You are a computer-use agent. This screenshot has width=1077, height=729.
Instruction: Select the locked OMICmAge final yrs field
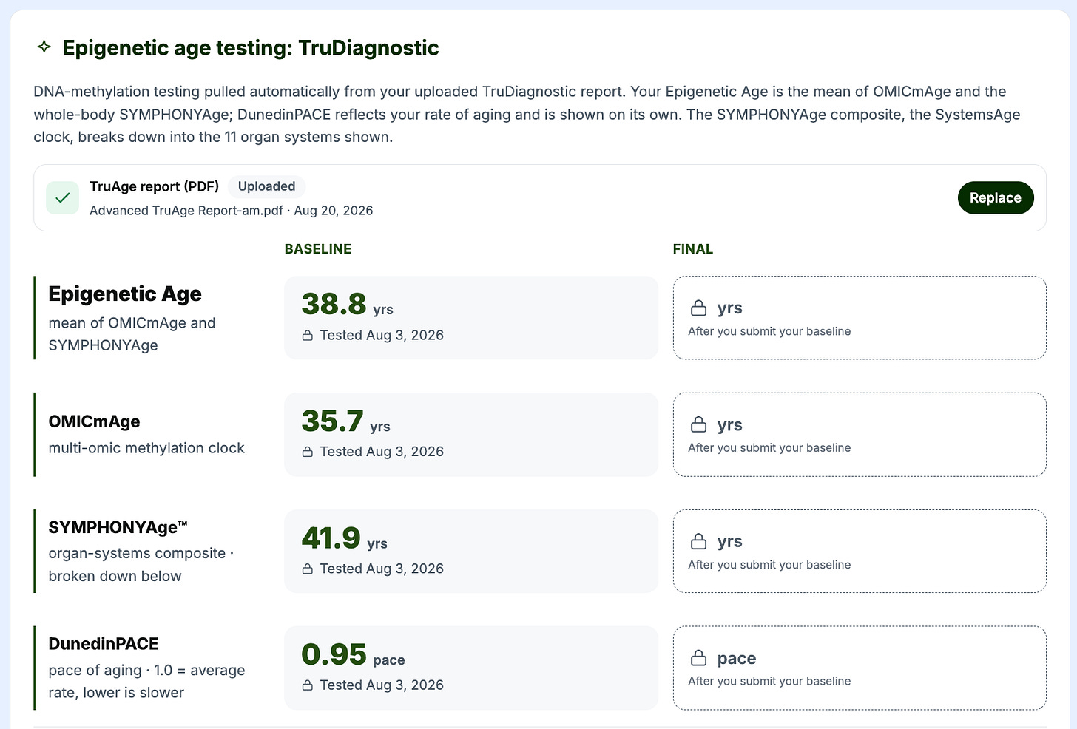[x=860, y=435]
